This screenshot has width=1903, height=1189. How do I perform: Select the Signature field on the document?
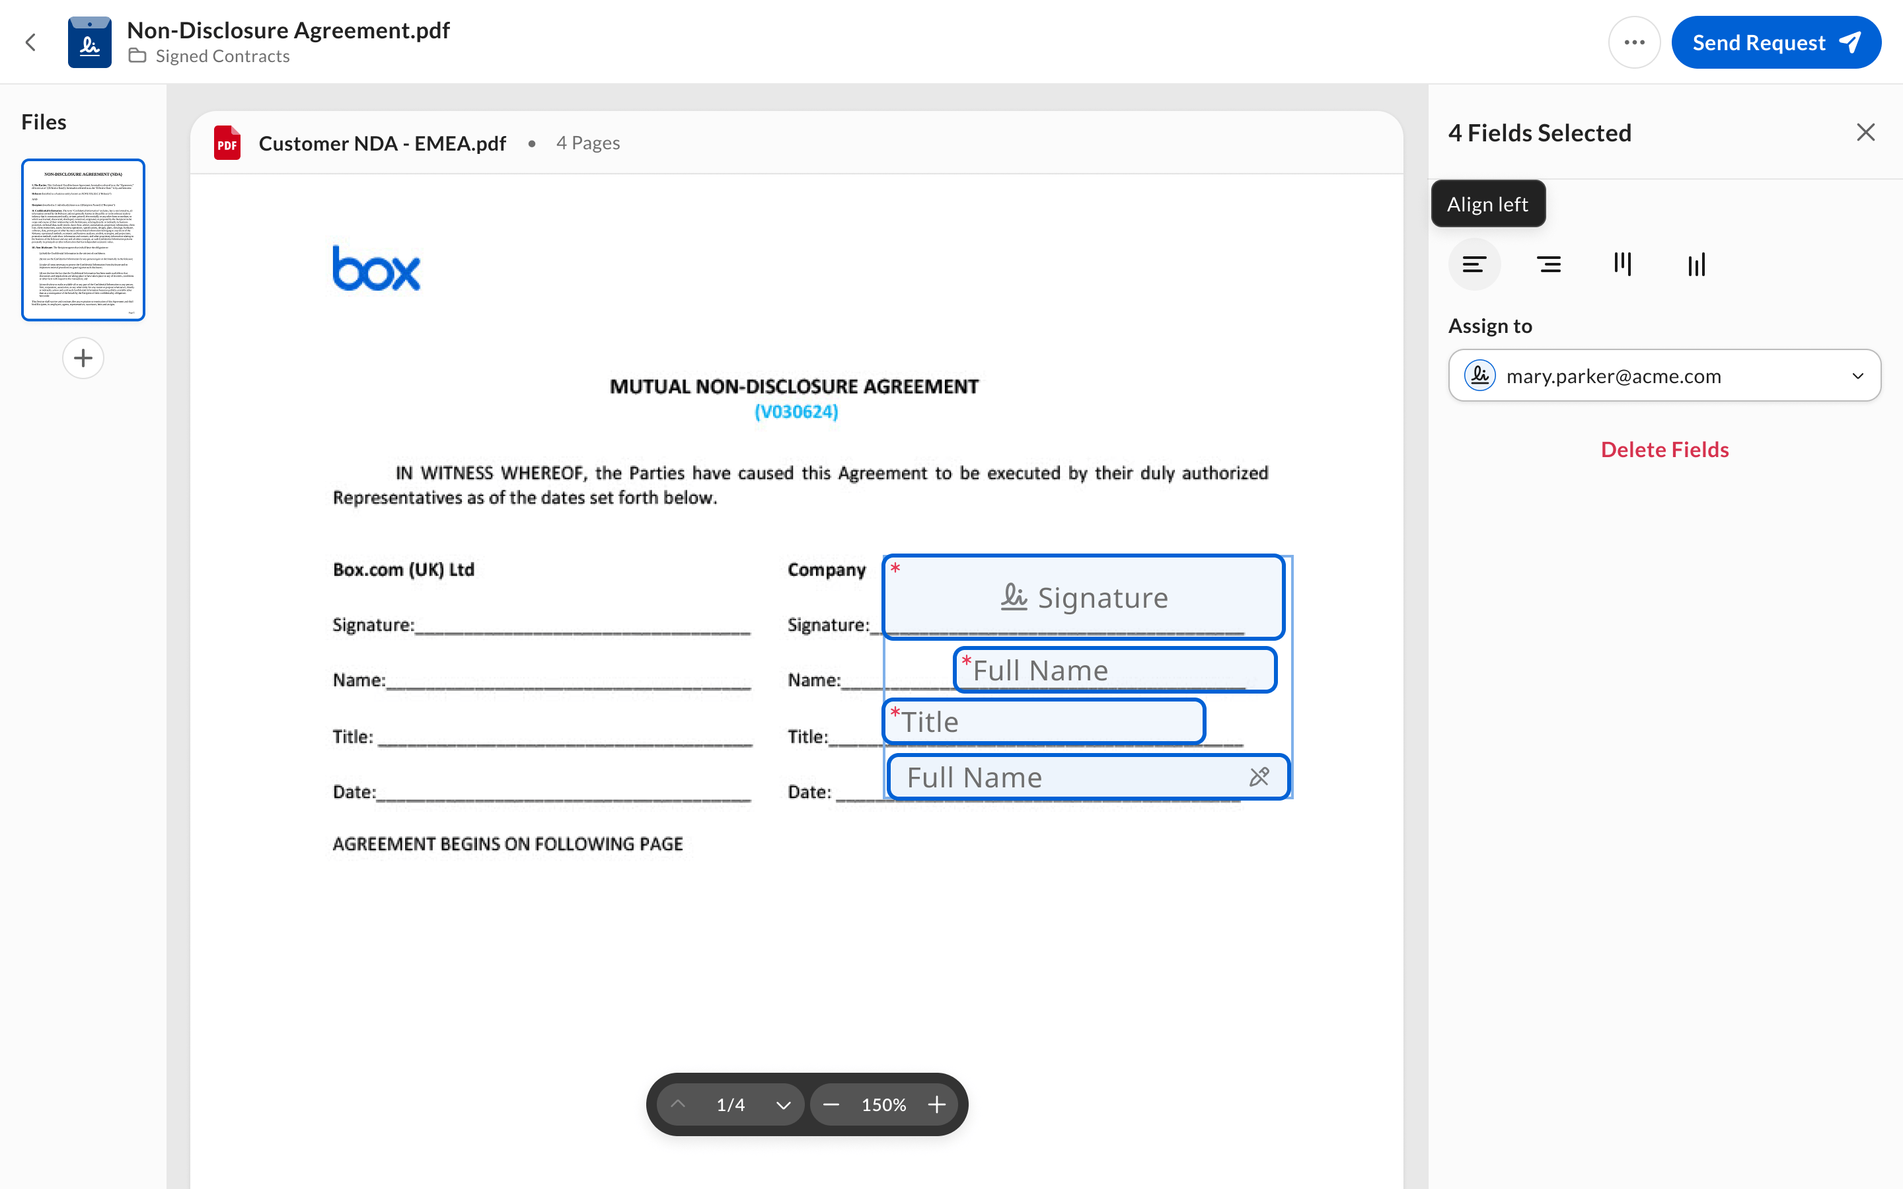[x=1084, y=598]
